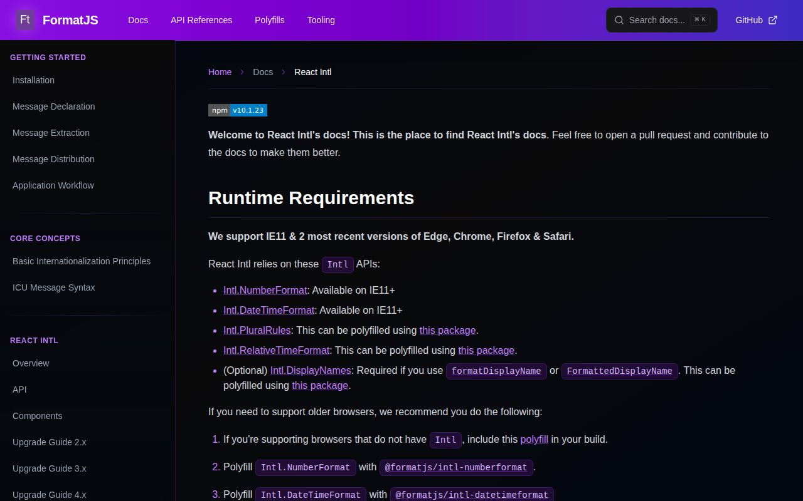Click the @formatjs/intl-datetimeformat code label
Image resolution: width=803 pixels, height=501 pixels.
[x=472, y=495]
